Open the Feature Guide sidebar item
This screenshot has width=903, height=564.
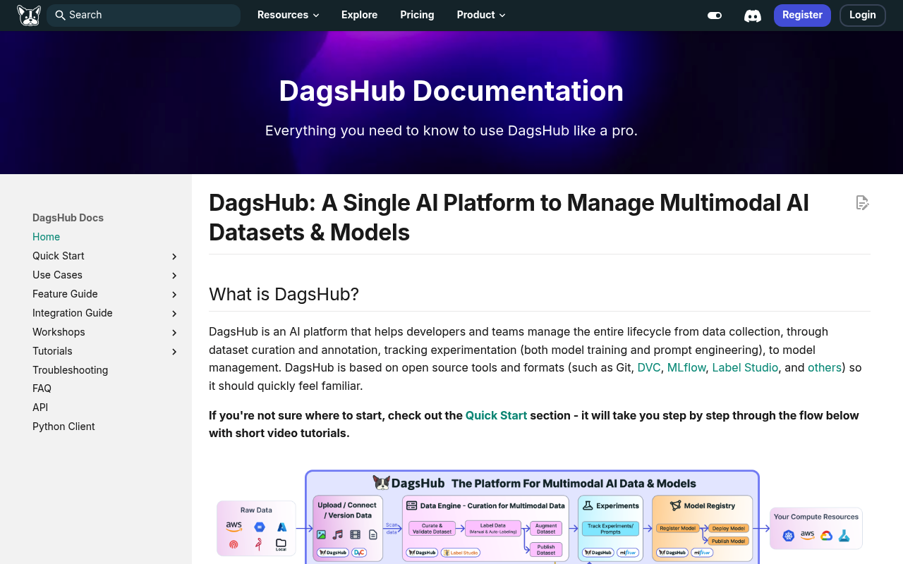(x=65, y=294)
